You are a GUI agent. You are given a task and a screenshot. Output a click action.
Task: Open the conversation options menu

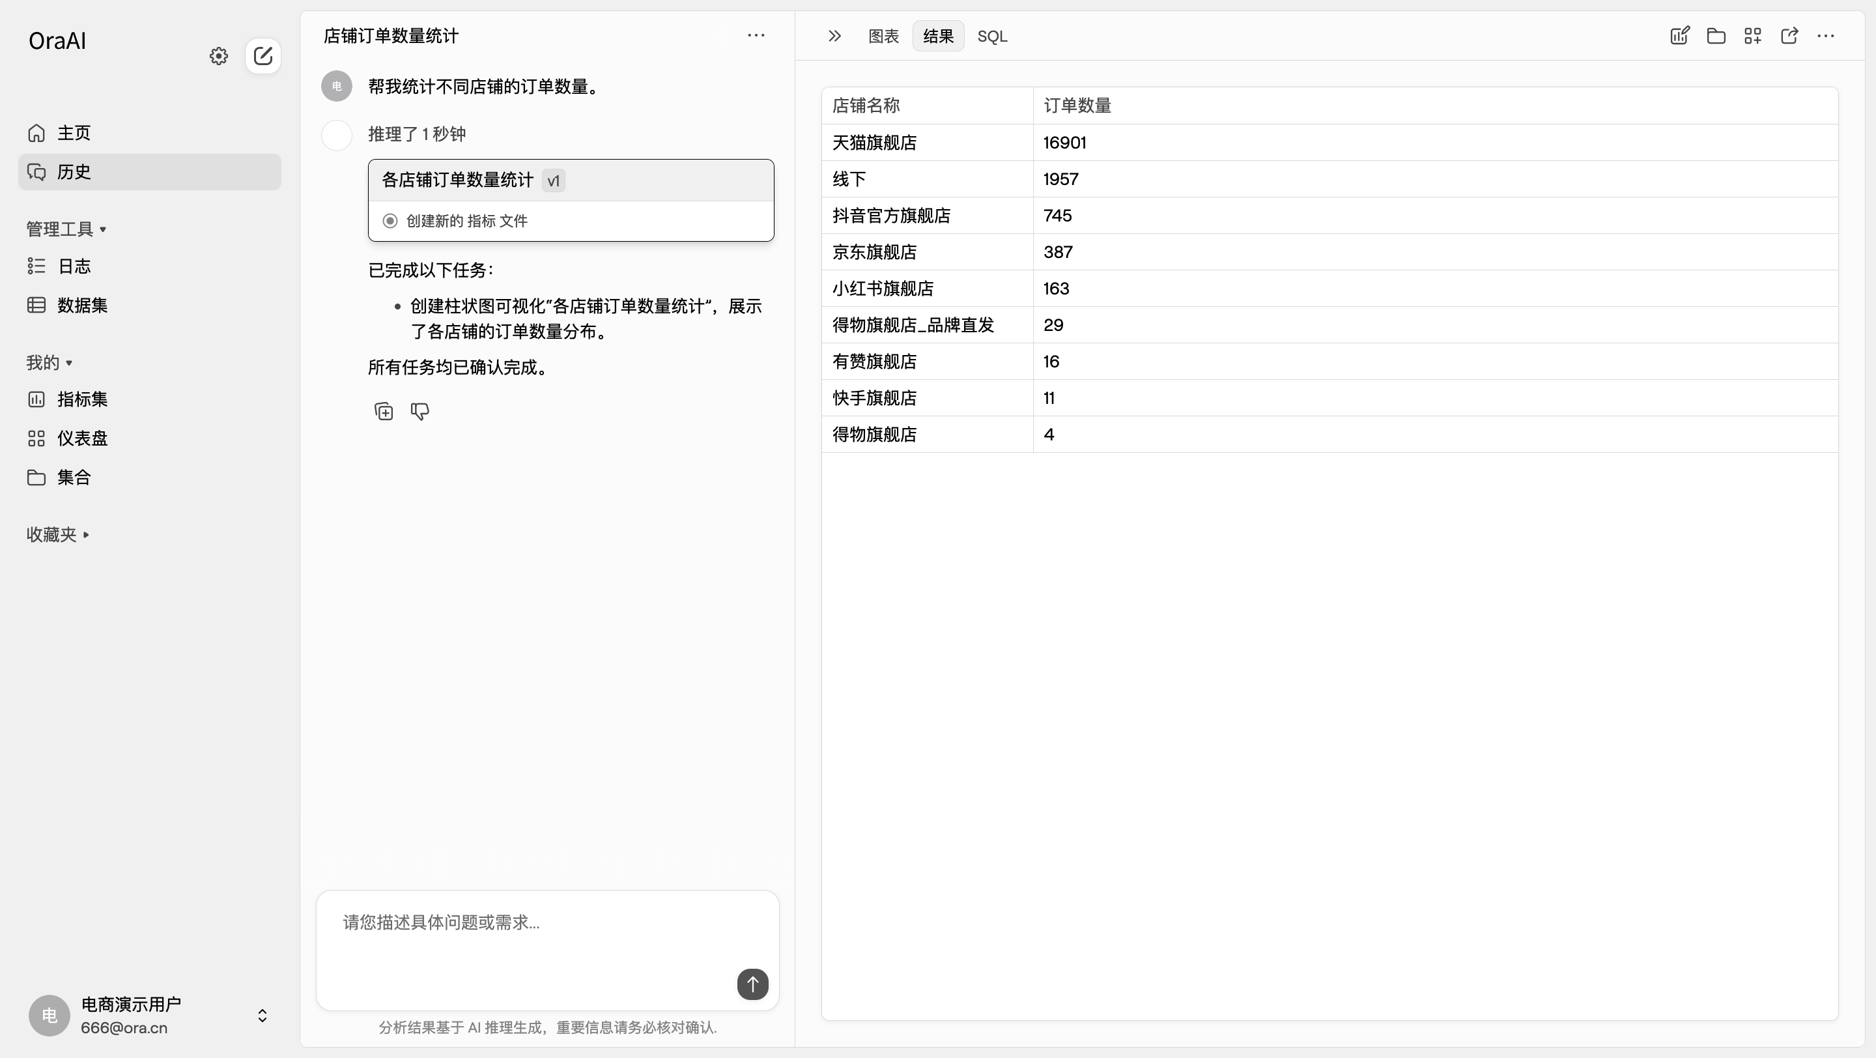click(x=756, y=35)
